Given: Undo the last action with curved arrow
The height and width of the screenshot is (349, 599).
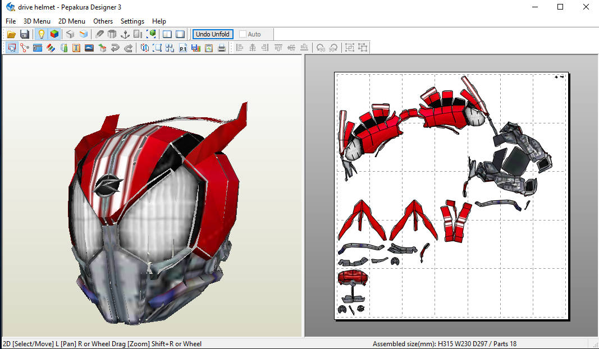Looking at the screenshot, I should (x=115, y=48).
